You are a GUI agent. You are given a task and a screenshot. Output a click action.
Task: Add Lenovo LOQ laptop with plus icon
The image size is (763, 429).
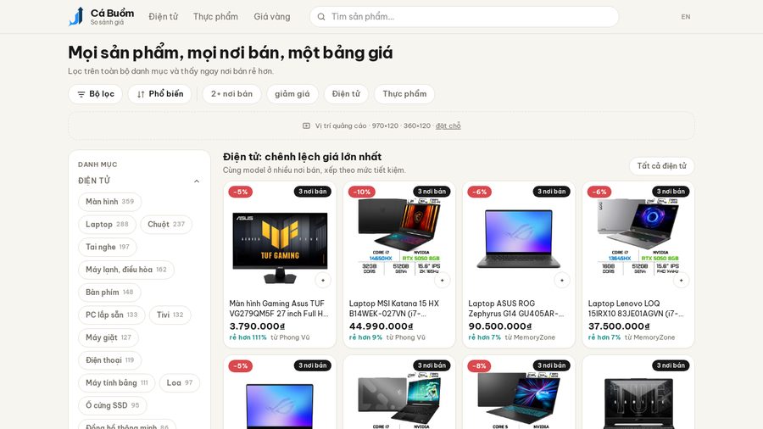point(682,280)
